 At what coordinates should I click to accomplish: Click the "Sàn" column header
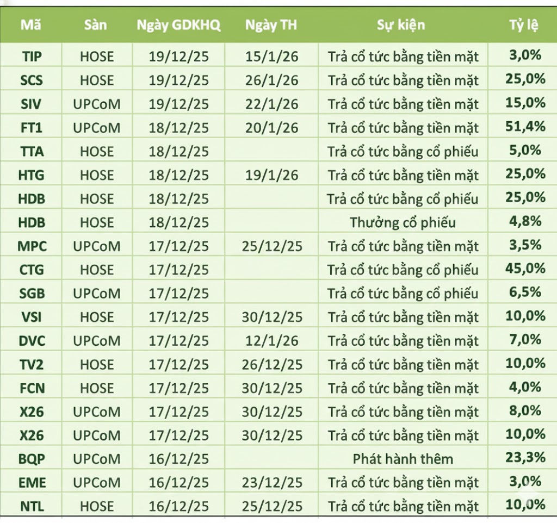click(96, 25)
